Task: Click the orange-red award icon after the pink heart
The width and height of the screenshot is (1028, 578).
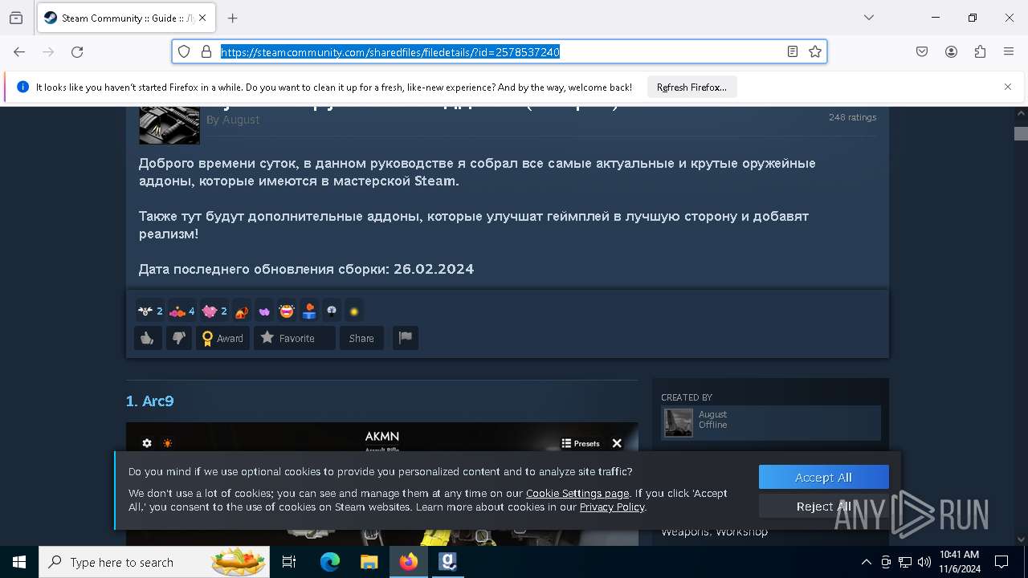Action: click(242, 311)
